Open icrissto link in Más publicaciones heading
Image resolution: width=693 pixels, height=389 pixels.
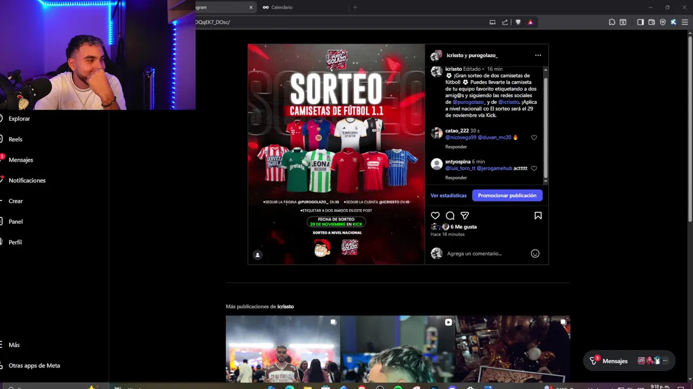point(285,306)
